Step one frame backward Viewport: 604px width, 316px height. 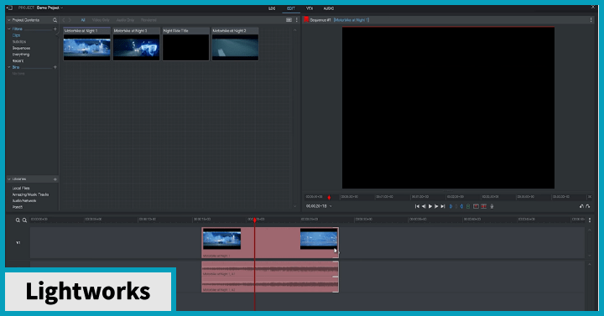[x=424, y=207]
